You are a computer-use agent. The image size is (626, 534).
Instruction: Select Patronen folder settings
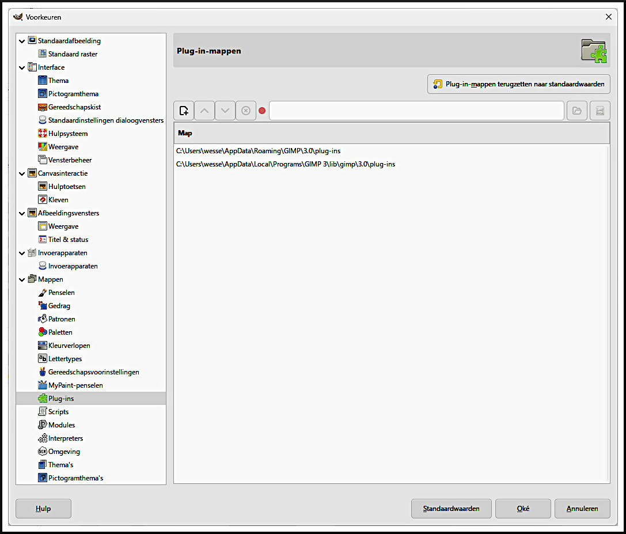[x=62, y=319]
